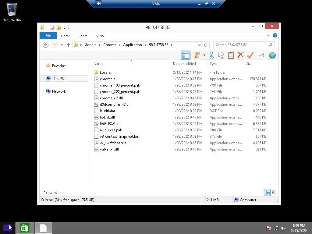Go forward with the forward arrow

tap(54, 45)
